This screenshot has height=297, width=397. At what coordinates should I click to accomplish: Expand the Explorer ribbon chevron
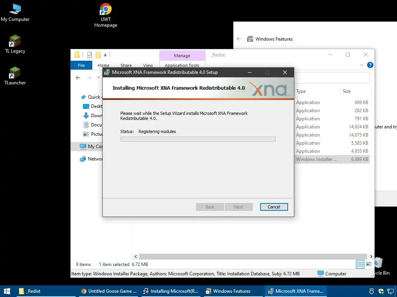click(362, 65)
